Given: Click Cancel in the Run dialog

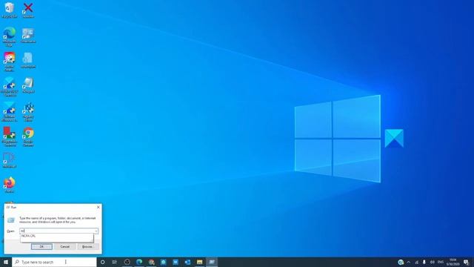Looking at the screenshot, I should [64, 247].
